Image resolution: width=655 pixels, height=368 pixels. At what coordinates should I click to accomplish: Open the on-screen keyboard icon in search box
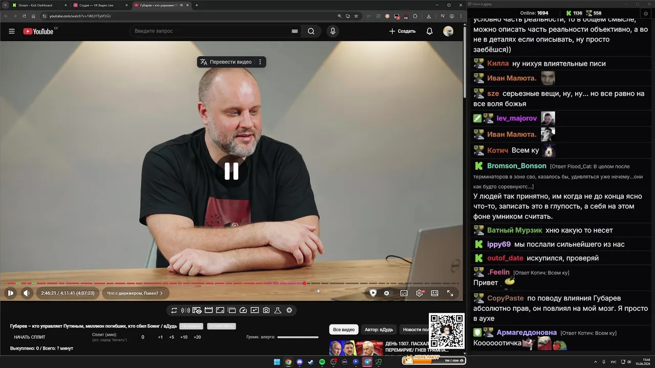coord(294,31)
